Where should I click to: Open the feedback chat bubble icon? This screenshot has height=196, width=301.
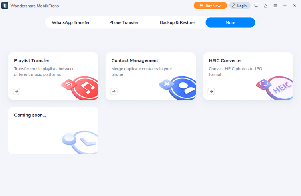256,6
